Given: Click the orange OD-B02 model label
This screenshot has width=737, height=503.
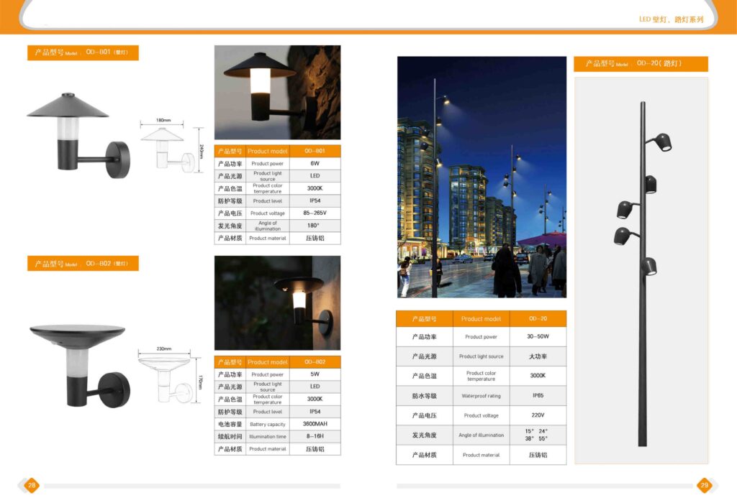Looking at the screenshot, I should 83,264.
